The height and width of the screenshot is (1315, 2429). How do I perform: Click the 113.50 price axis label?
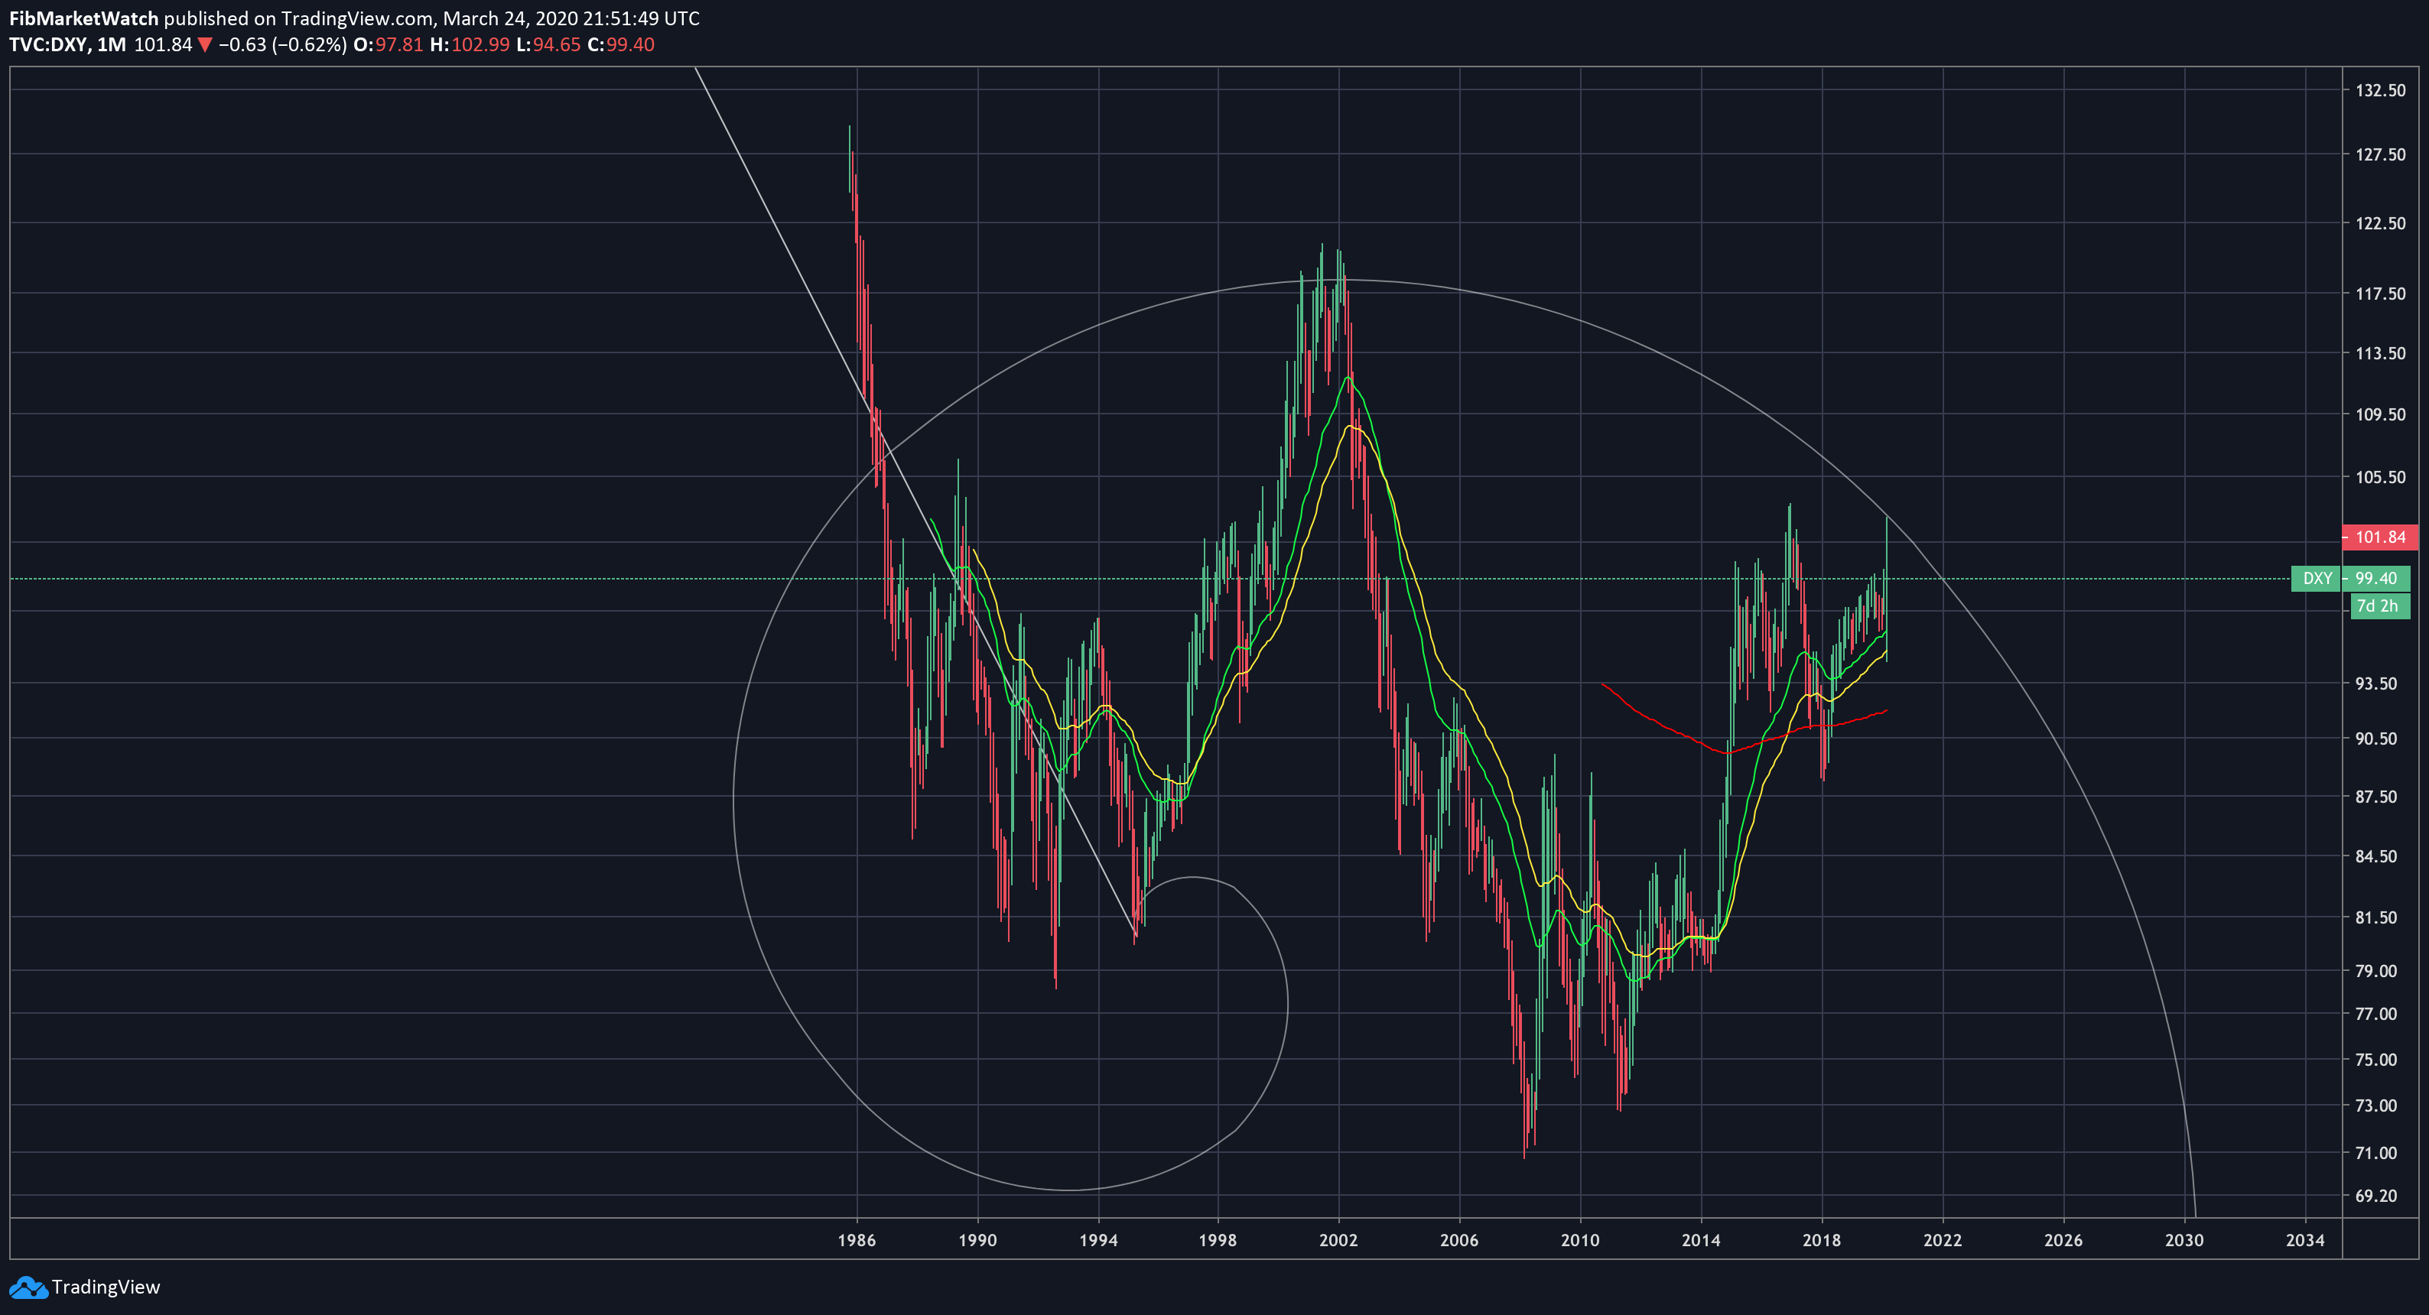2380,353
